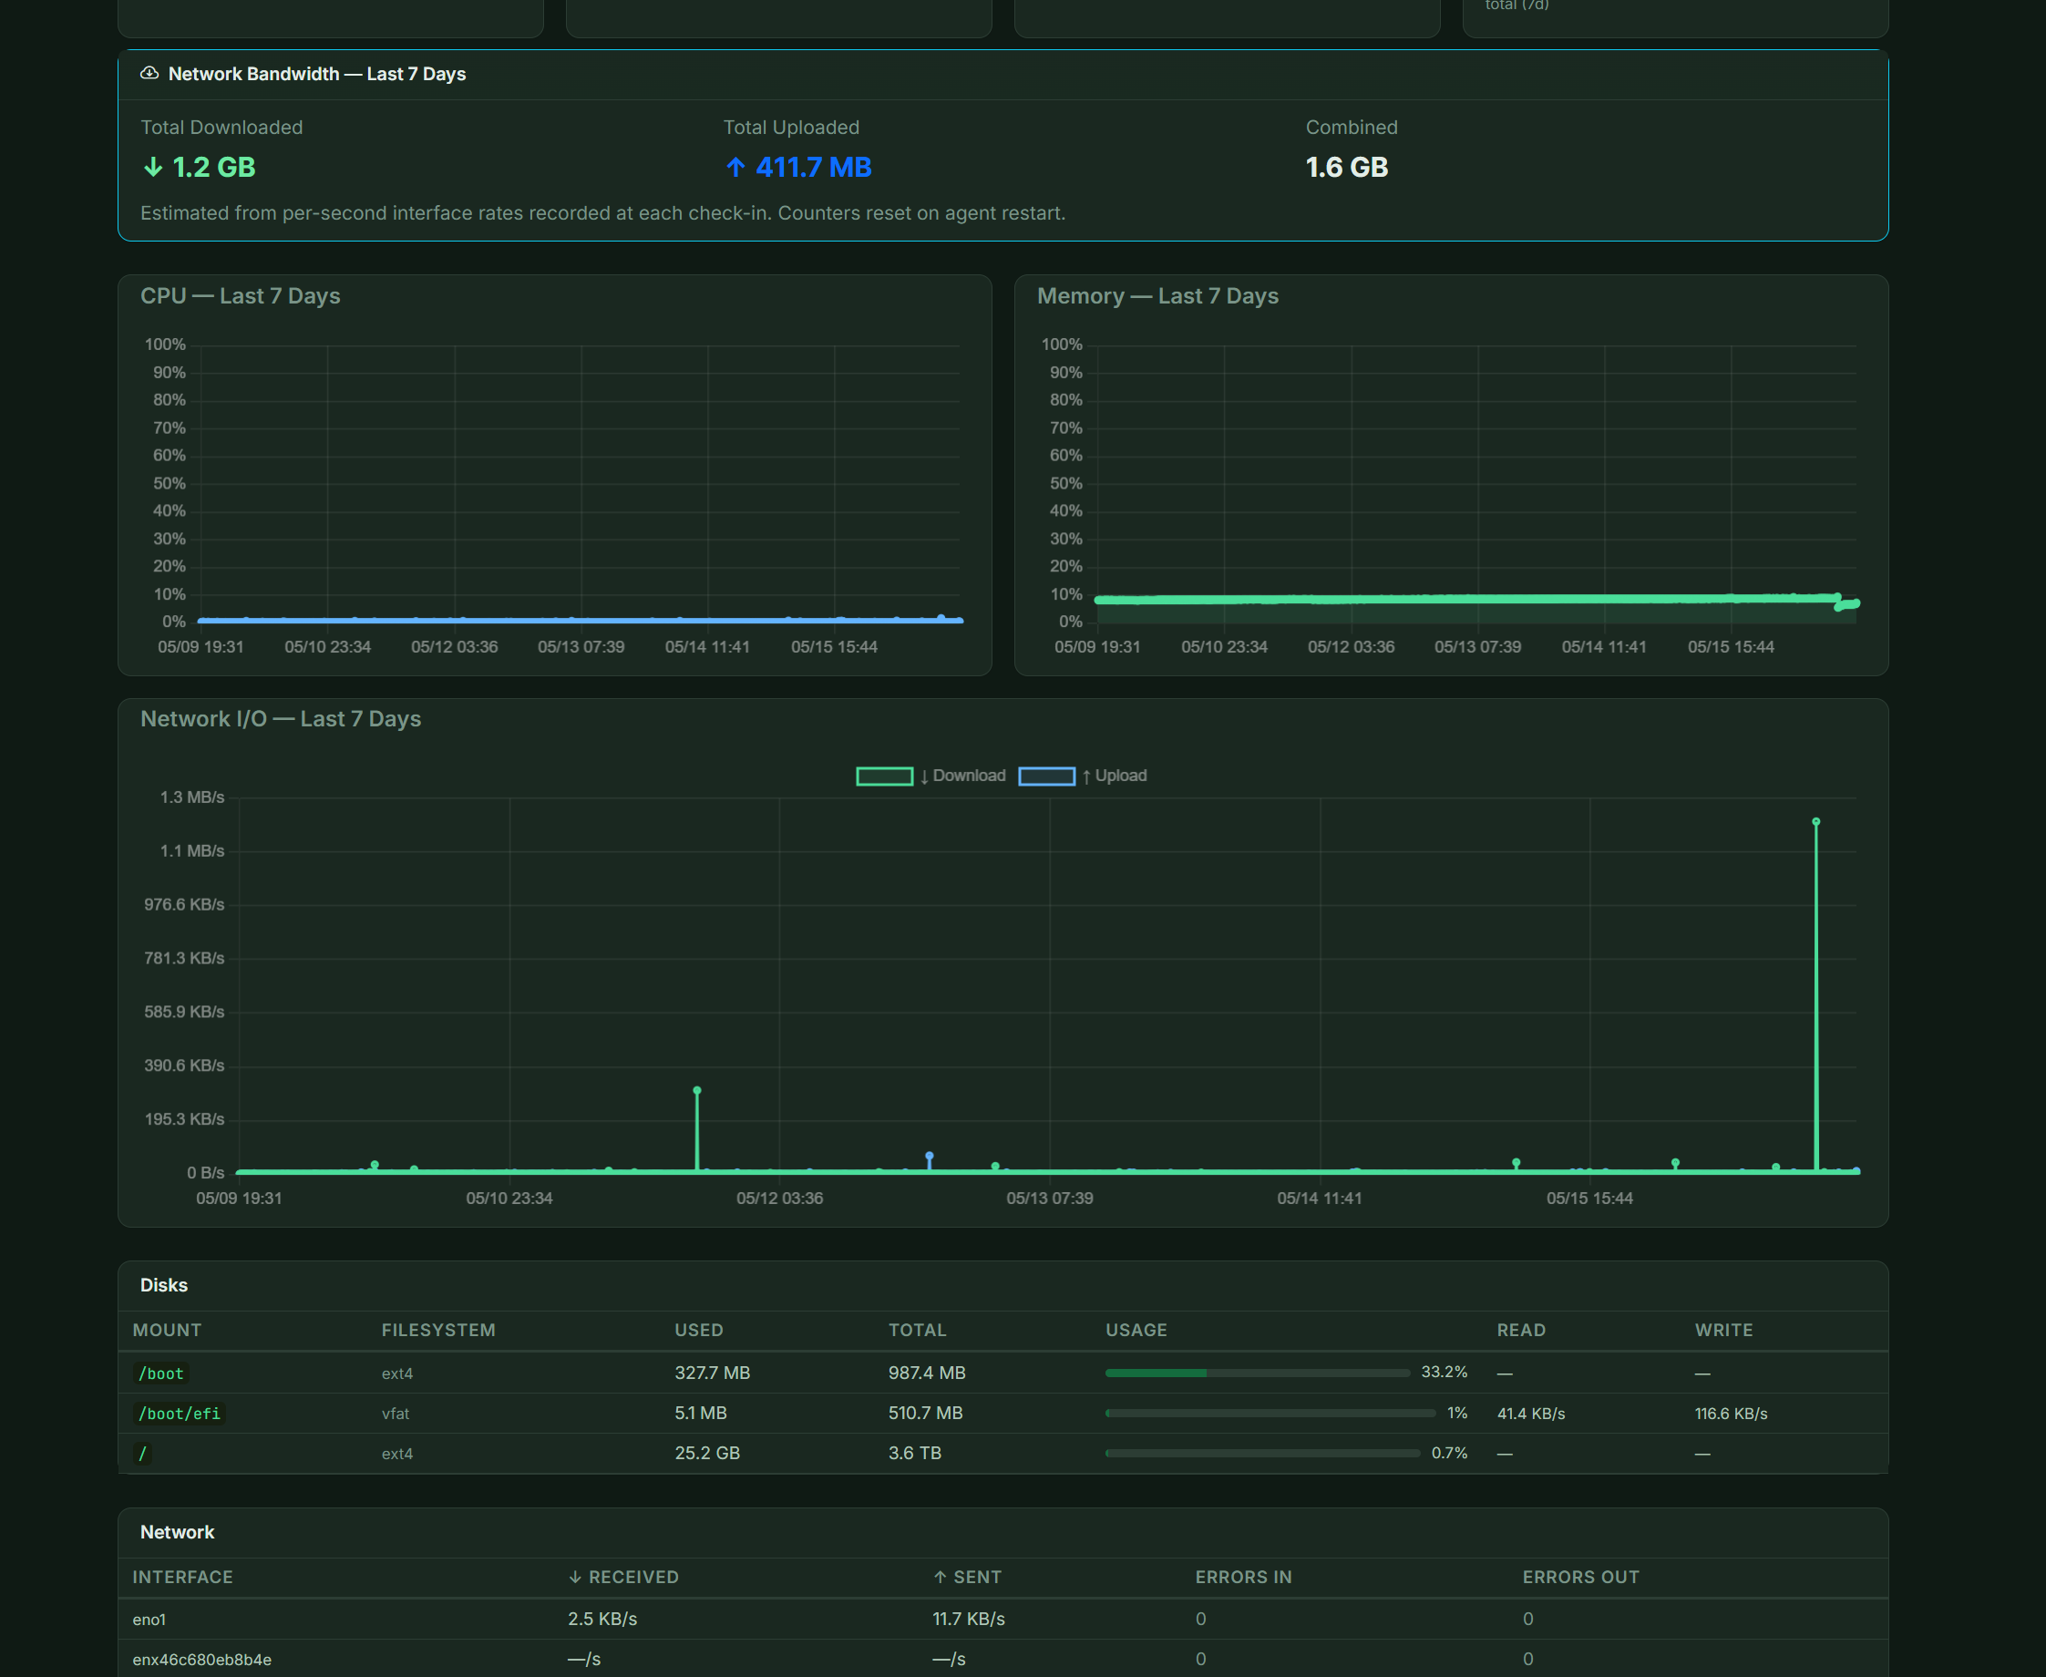Click the Disks section heading
Screen dimensions: 2046x1677
click(x=164, y=1285)
